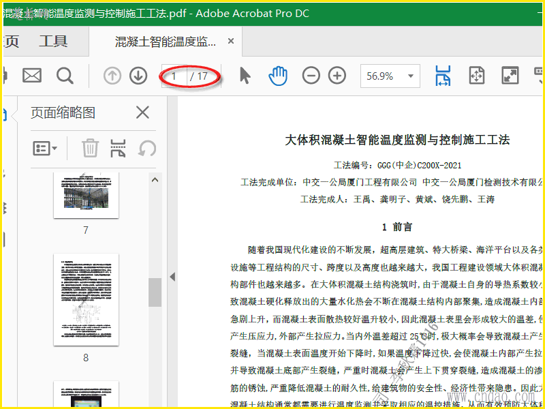Click the insert pages icon in thumbnails panel
This screenshot has width=545, height=409.
point(118,149)
